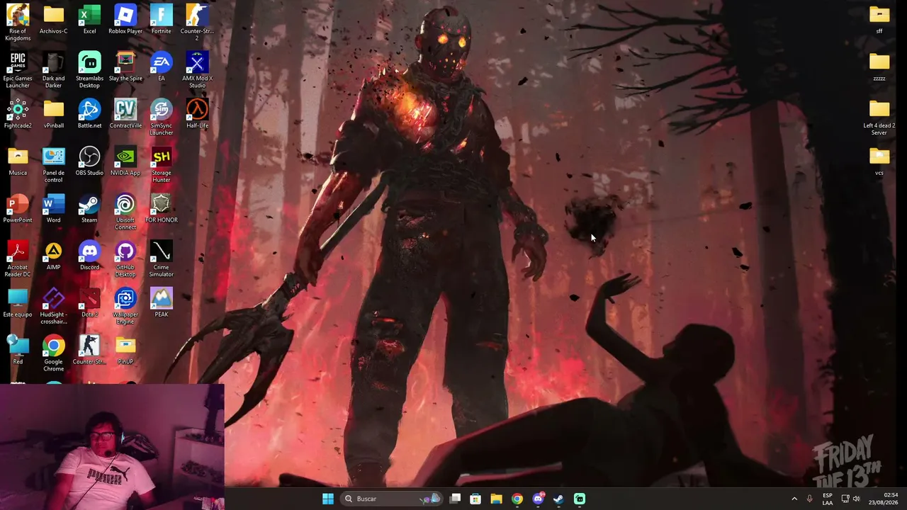
Task: Select the Slay the Spire icon
Action: tap(125, 67)
